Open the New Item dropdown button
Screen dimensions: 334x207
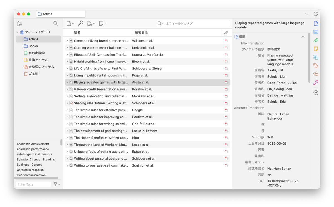[70, 24]
